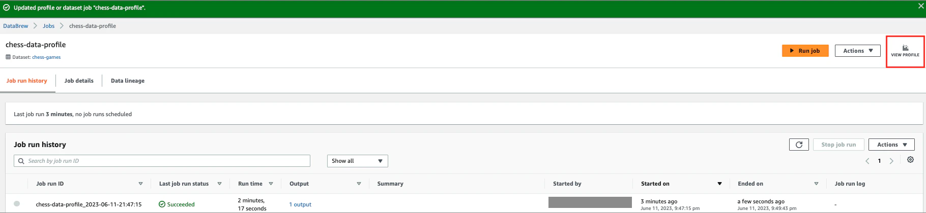Viewport: 926px width, 213px height.
Task: Click the Started by column header
Action: point(567,184)
